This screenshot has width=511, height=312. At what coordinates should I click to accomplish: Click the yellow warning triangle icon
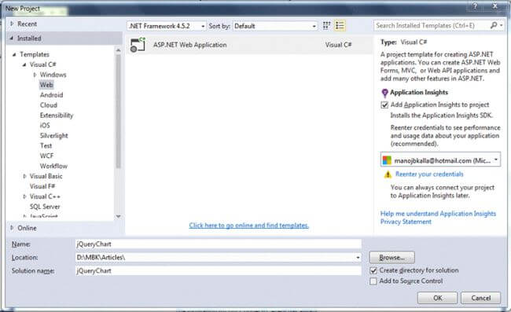click(388, 174)
